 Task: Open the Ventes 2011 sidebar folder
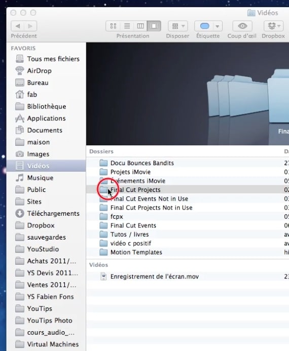pyautogui.click(x=46, y=285)
